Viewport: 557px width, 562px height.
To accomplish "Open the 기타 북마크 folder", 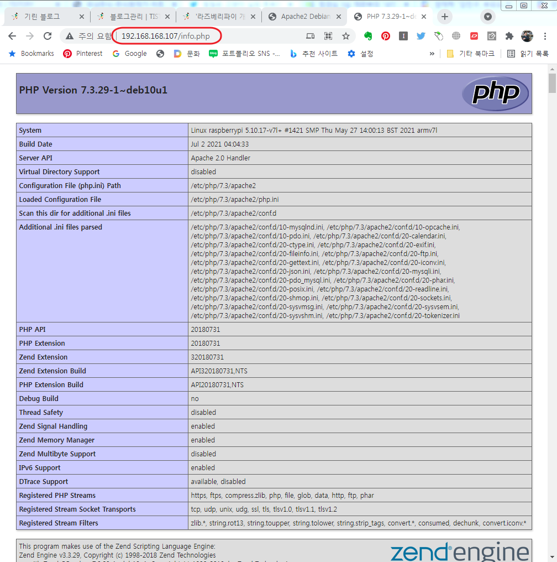I will tap(470, 54).
